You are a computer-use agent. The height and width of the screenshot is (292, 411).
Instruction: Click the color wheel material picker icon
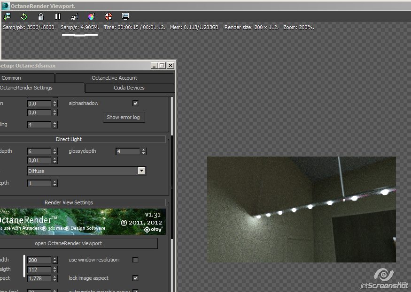(x=91, y=16)
